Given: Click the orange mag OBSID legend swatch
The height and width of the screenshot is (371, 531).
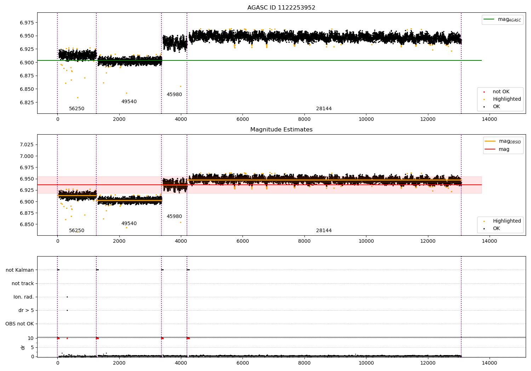Looking at the screenshot, I should (490, 141).
